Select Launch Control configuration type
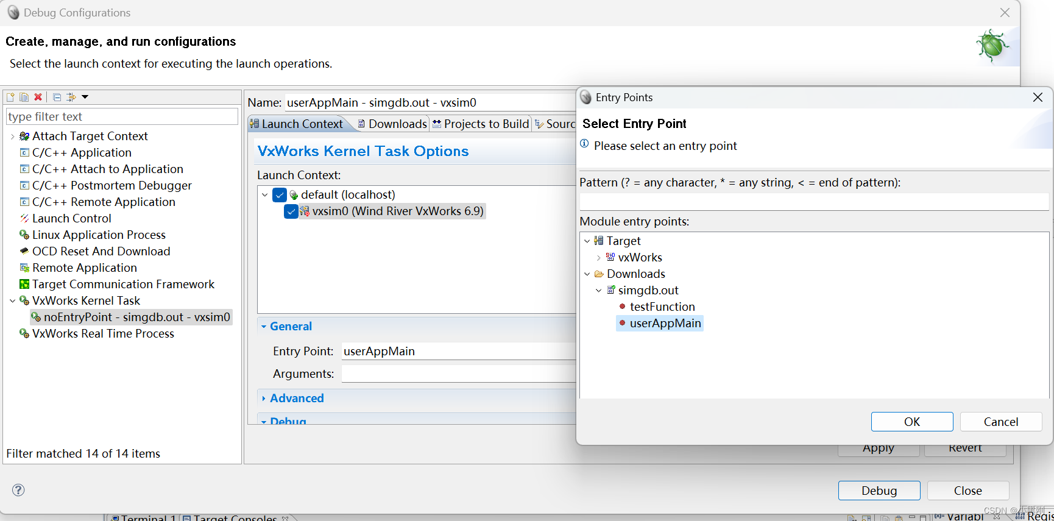The width and height of the screenshot is (1054, 521). pos(72,219)
